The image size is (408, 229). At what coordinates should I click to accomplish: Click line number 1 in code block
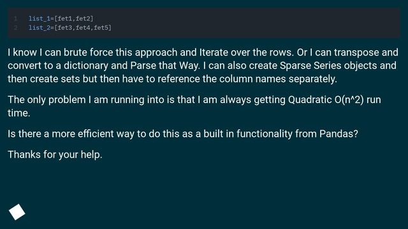click(x=15, y=18)
